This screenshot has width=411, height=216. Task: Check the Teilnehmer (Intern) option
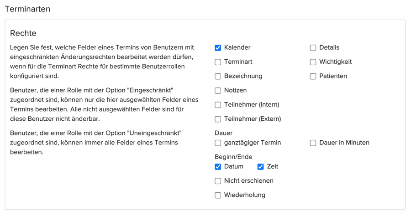218,105
